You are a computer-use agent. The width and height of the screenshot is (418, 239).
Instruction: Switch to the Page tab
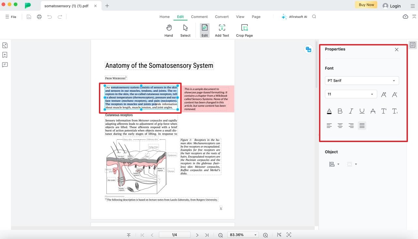coord(256,17)
